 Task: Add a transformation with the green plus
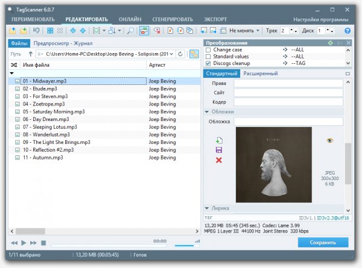pyautogui.click(x=331, y=43)
